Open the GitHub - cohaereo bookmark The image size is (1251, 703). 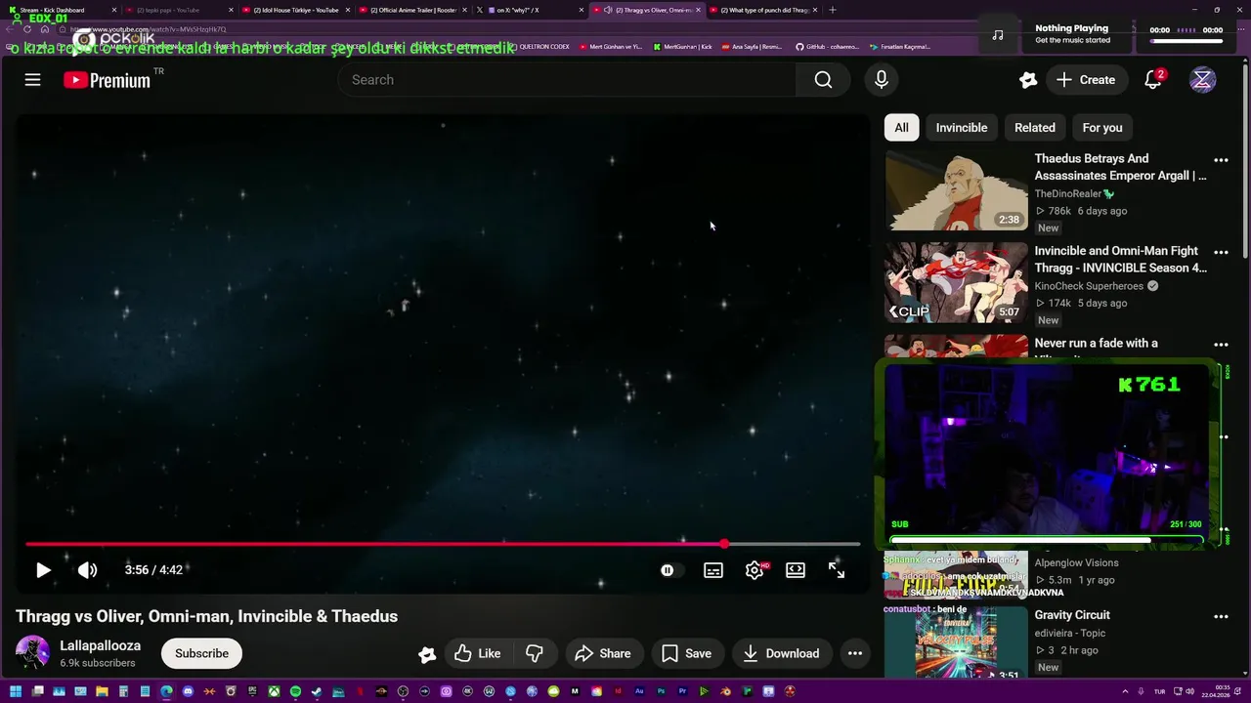click(827, 47)
